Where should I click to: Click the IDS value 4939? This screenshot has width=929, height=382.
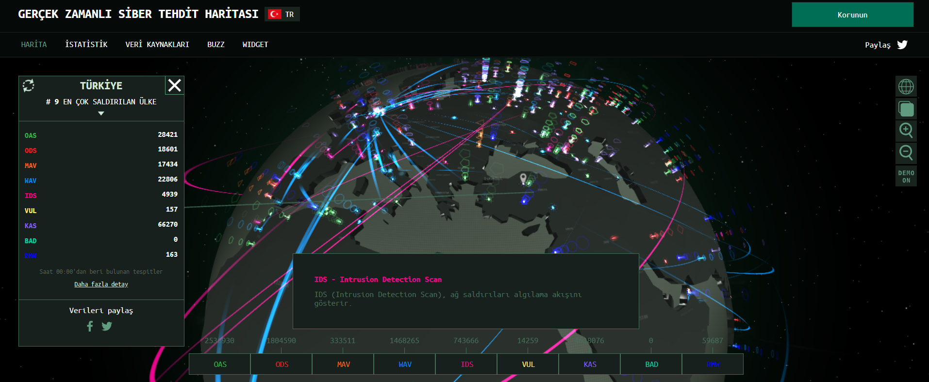[170, 194]
